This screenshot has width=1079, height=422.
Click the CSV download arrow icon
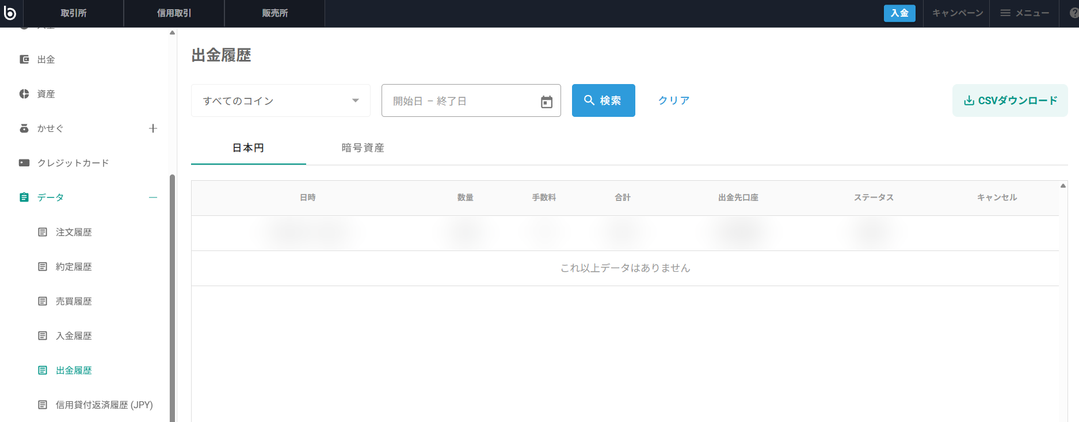pyautogui.click(x=969, y=101)
